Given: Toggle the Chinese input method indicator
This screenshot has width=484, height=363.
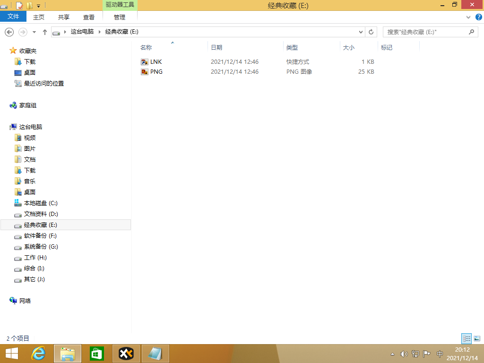Looking at the screenshot, I should click(x=440, y=354).
